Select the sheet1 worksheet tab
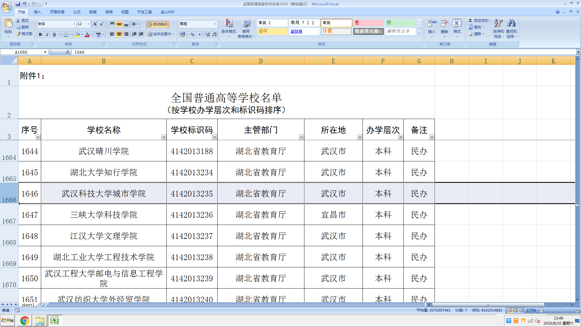This screenshot has height=327, width=581. 28,305
